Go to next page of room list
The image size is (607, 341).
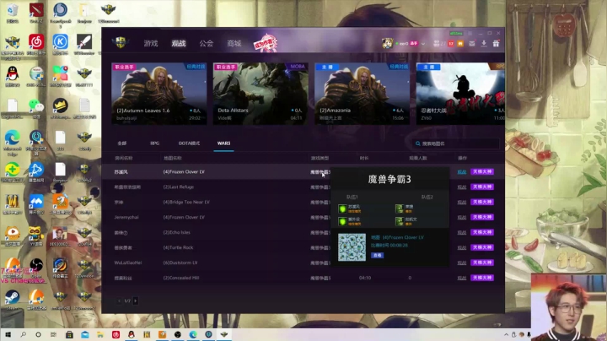pos(136,300)
